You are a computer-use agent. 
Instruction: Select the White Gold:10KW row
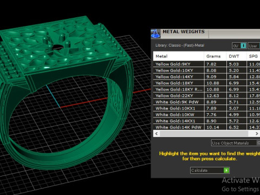coord(206,115)
